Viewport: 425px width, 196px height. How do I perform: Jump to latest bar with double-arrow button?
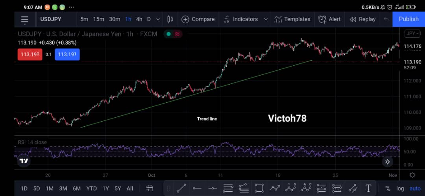388,162
